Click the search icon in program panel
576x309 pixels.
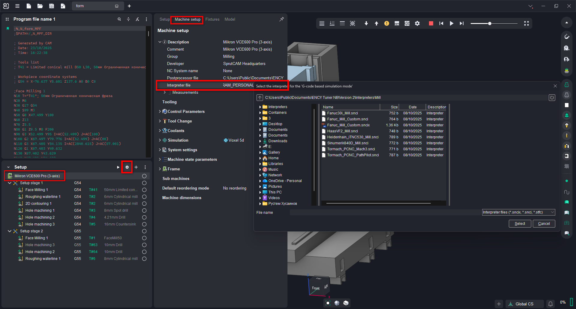coord(119,19)
